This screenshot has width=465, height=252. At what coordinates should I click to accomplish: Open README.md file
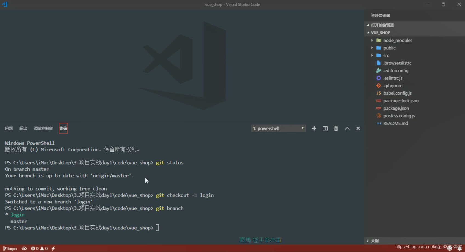[396, 123]
